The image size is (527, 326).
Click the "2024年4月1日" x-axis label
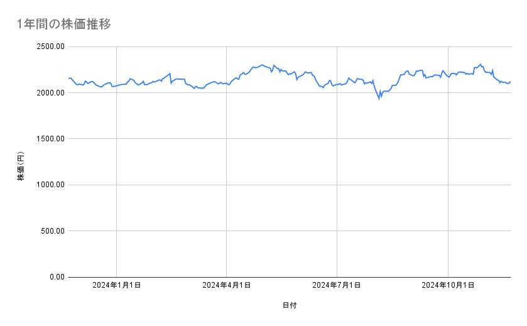point(227,286)
